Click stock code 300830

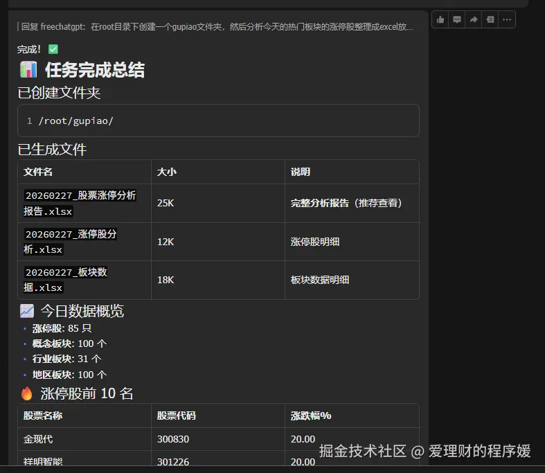(x=173, y=439)
